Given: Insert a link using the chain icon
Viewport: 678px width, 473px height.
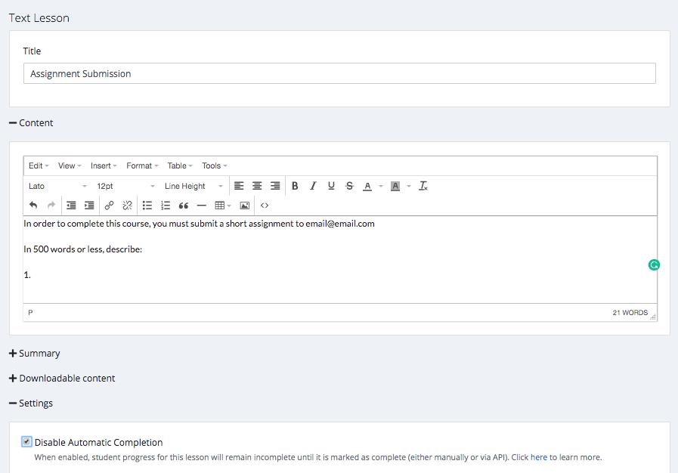Looking at the screenshot, I should (109, 206).
